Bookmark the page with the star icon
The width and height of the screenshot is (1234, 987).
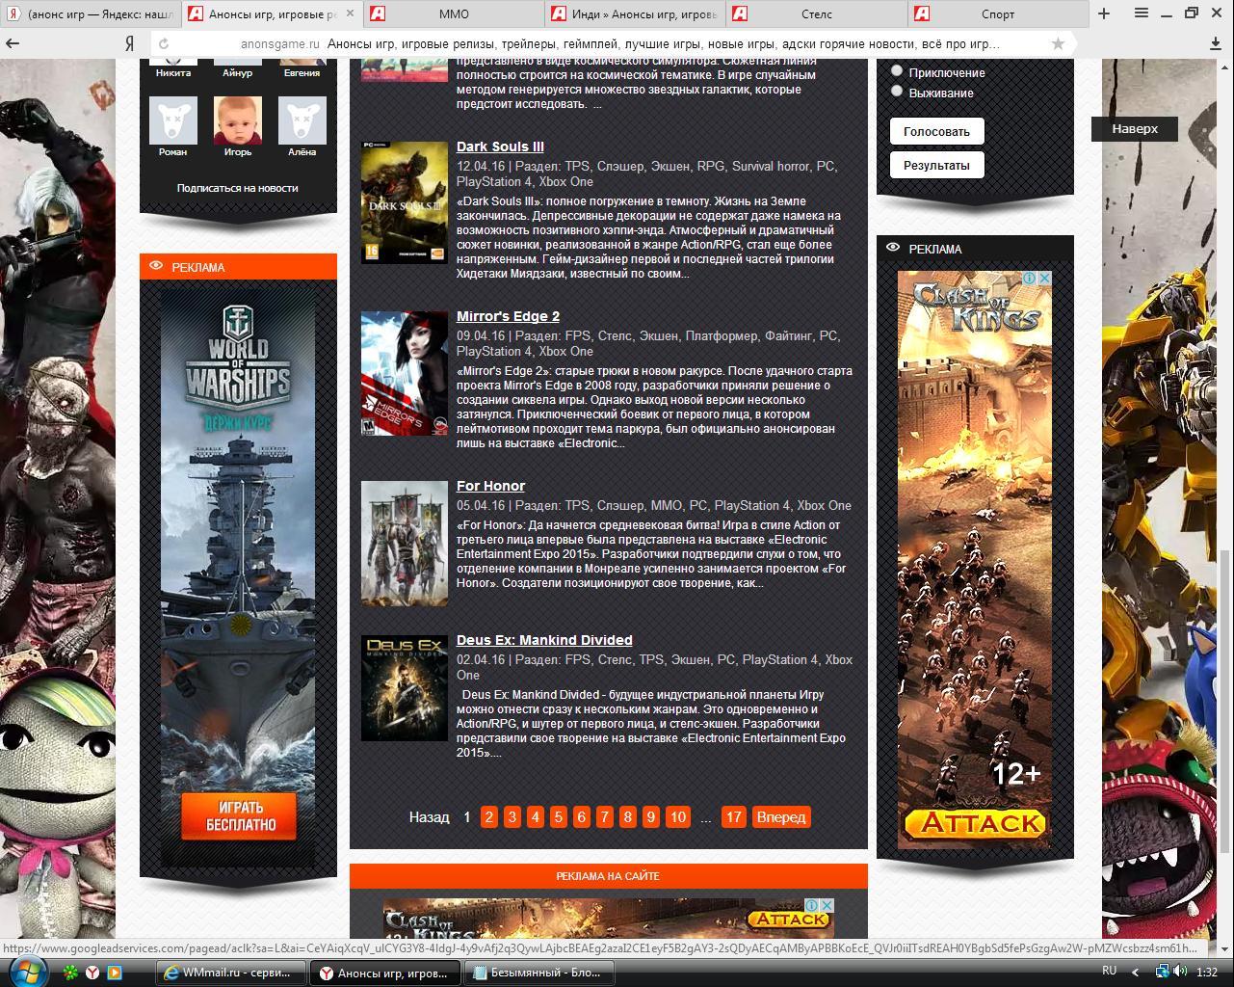[1059, 43]
